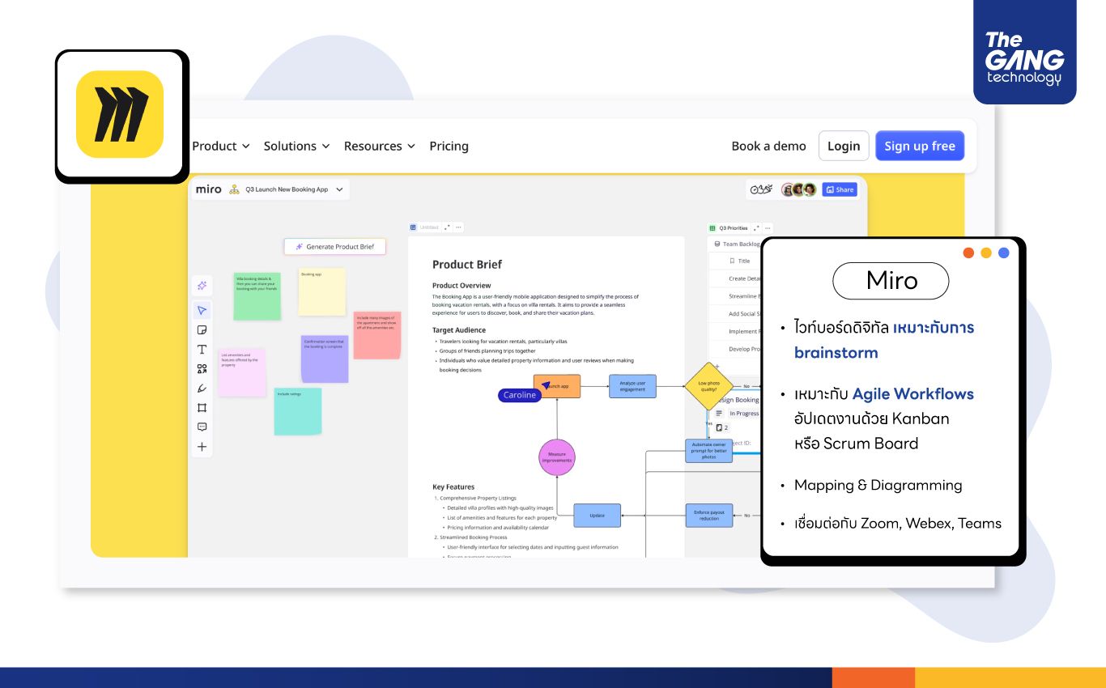Image resolution: width=1106 pixels, height=688 pixels.
Task: Select the pink list amenities sticky note
Action: 241,372
